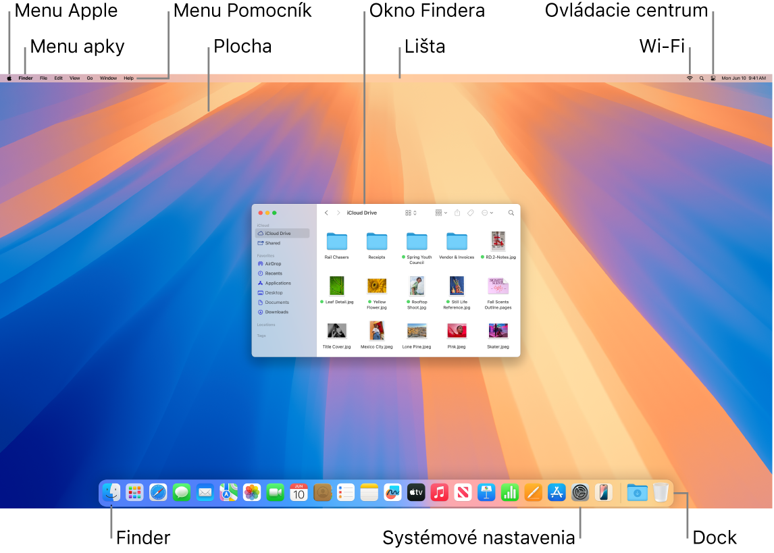Open the Tags icon in the Finder toolbar
The height and width of the screenshot is (553, 774).
point(471,213)
